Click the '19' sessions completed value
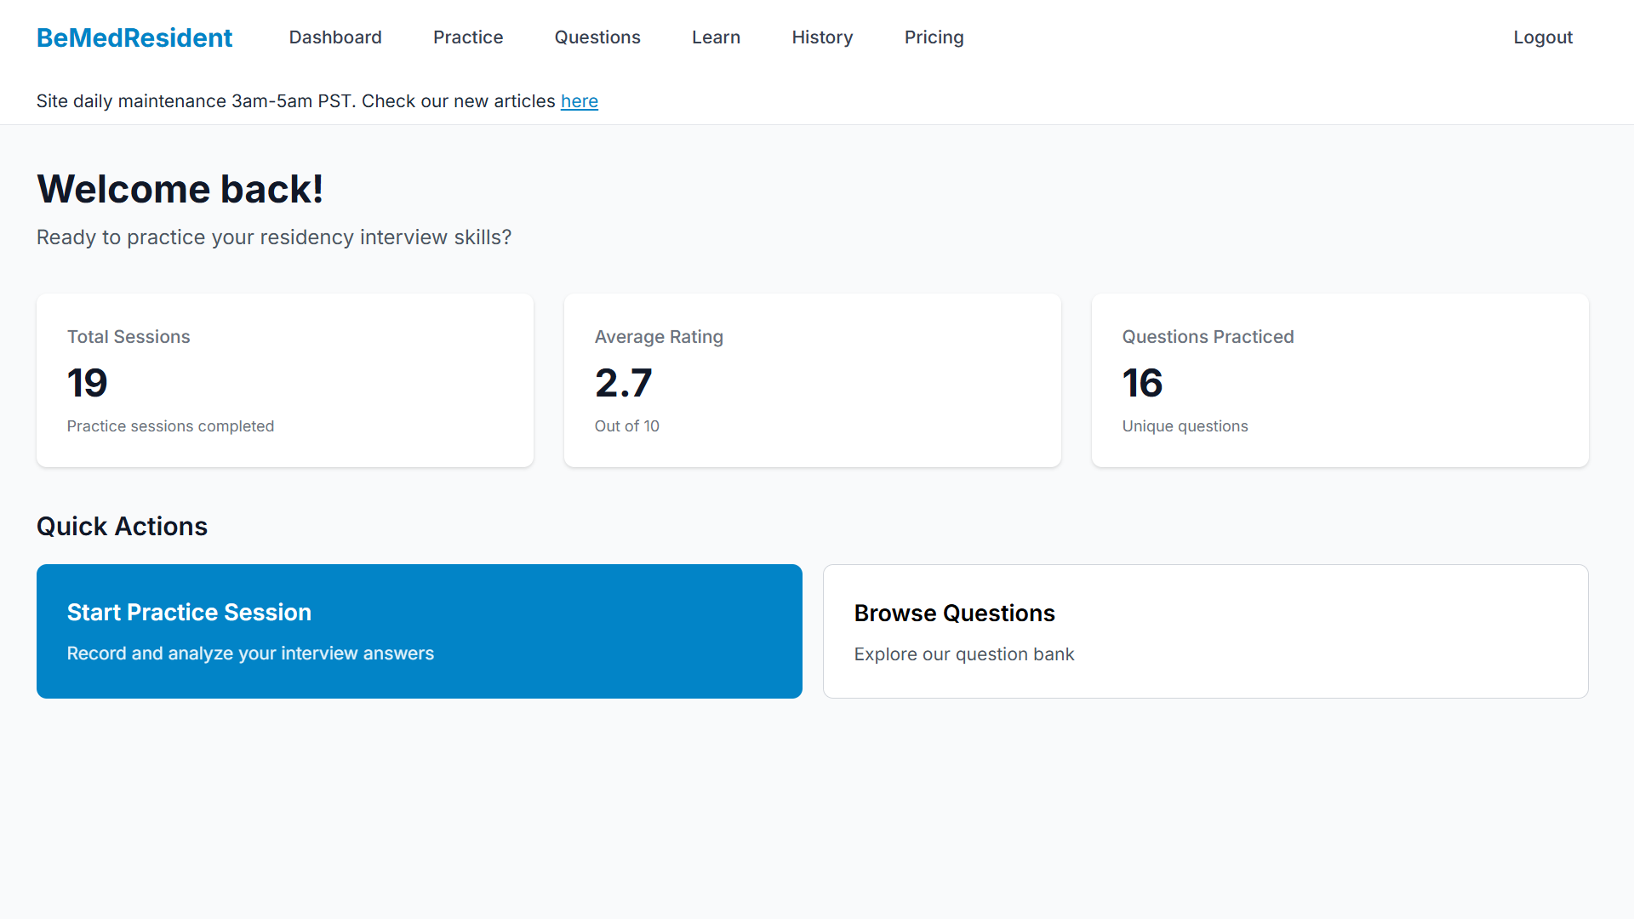Image resolution: width=1634 pixels, height=919 pixels. click(x=87, y=383)
